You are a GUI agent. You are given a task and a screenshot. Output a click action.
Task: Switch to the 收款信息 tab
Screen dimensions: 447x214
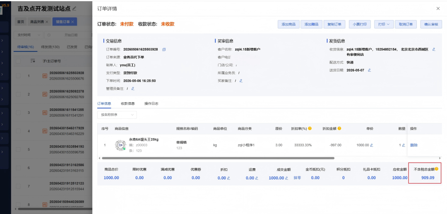(x=128, y=103)
